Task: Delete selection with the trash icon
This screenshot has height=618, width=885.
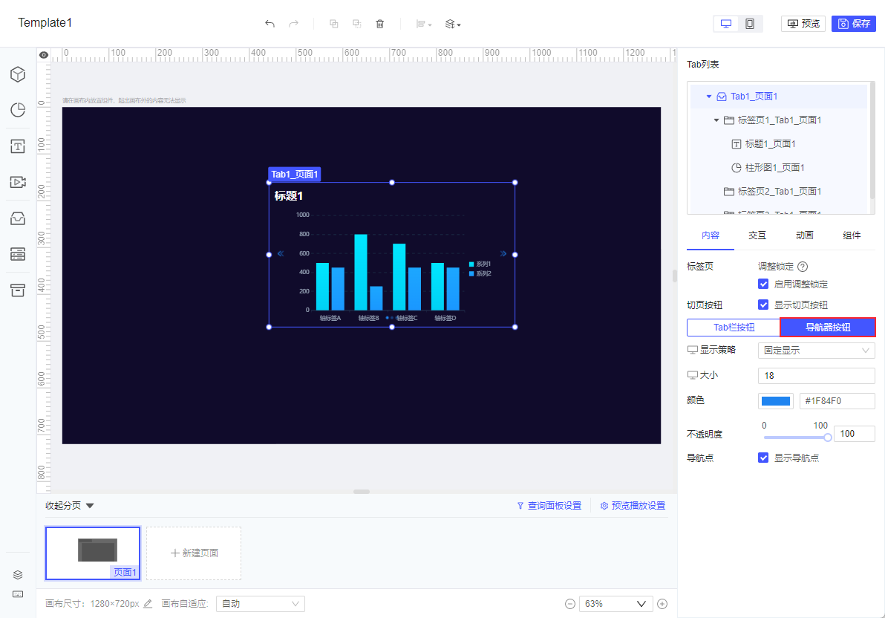Action: point(380,24)
